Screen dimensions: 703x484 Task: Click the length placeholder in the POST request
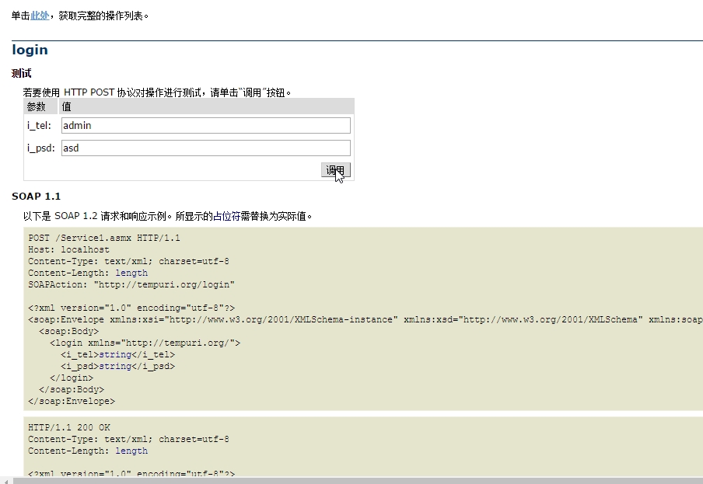pyautogui.click(x=131, y=273)
